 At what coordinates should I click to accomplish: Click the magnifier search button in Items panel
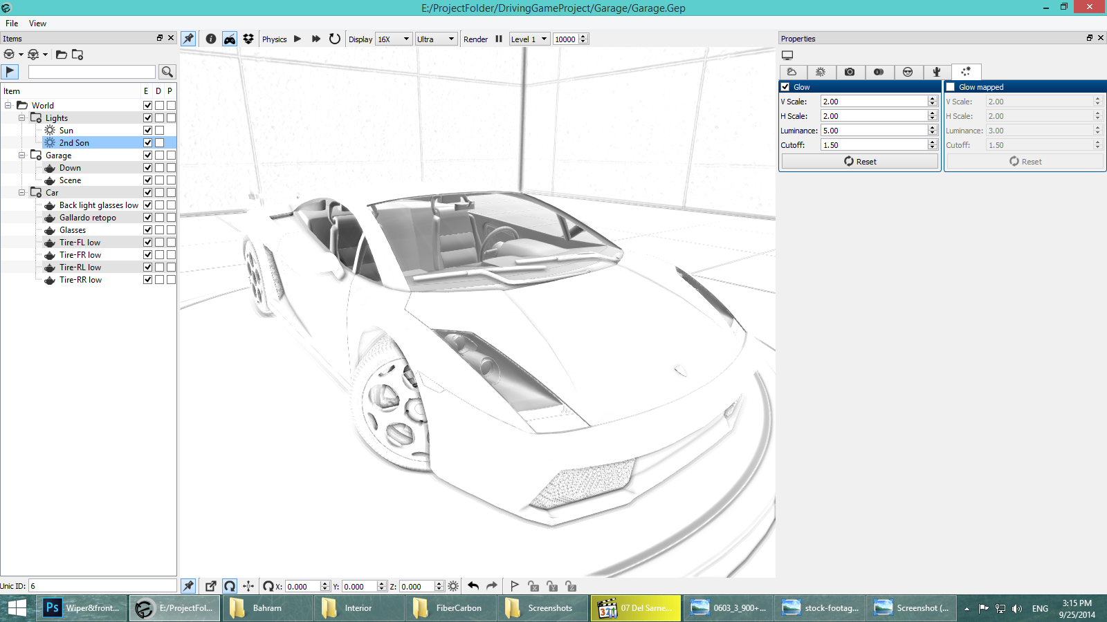tap(167, 72)
